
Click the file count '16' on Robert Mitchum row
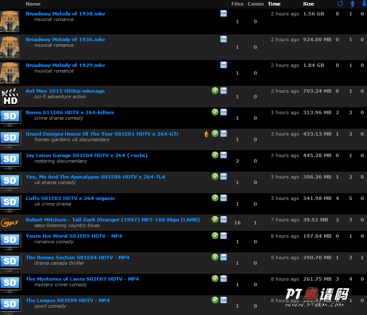point(237,223)
